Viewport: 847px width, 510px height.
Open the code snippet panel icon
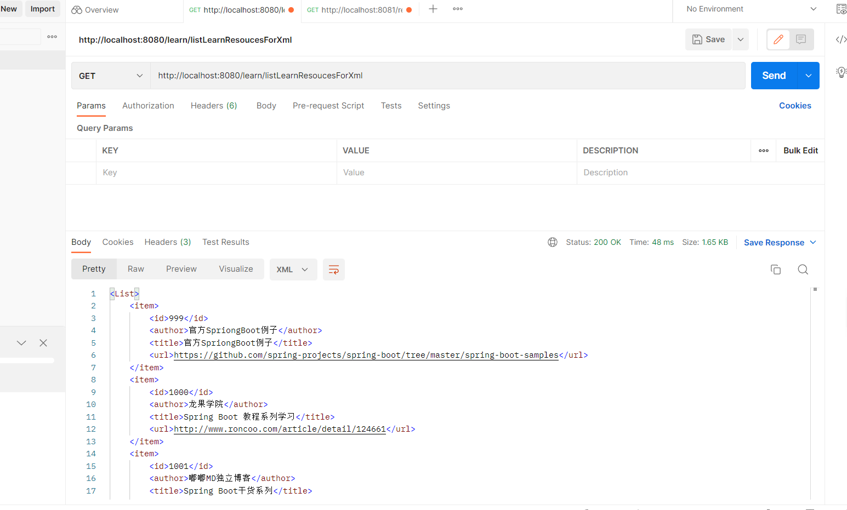coord(841,39)
